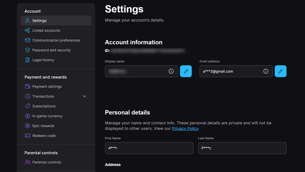Click the Display name input field
The width and height of the screenshot is (305, 172).
141,71
